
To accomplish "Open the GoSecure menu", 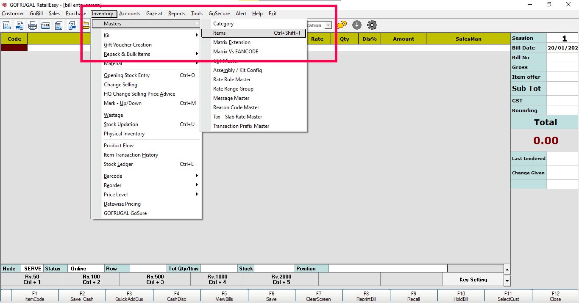I will click(x=219, y=14).
